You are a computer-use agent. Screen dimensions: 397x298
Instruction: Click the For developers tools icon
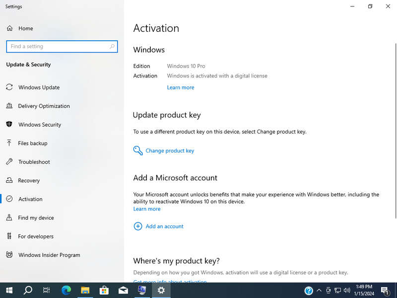9,236
